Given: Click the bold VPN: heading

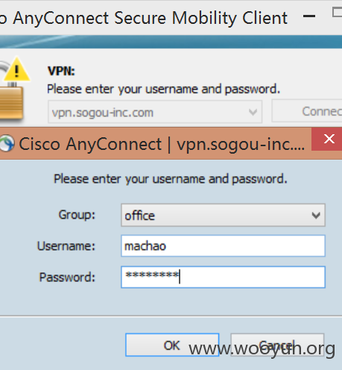Looking at the screenshot, I should pyautogui.click(x=61, y=71).
